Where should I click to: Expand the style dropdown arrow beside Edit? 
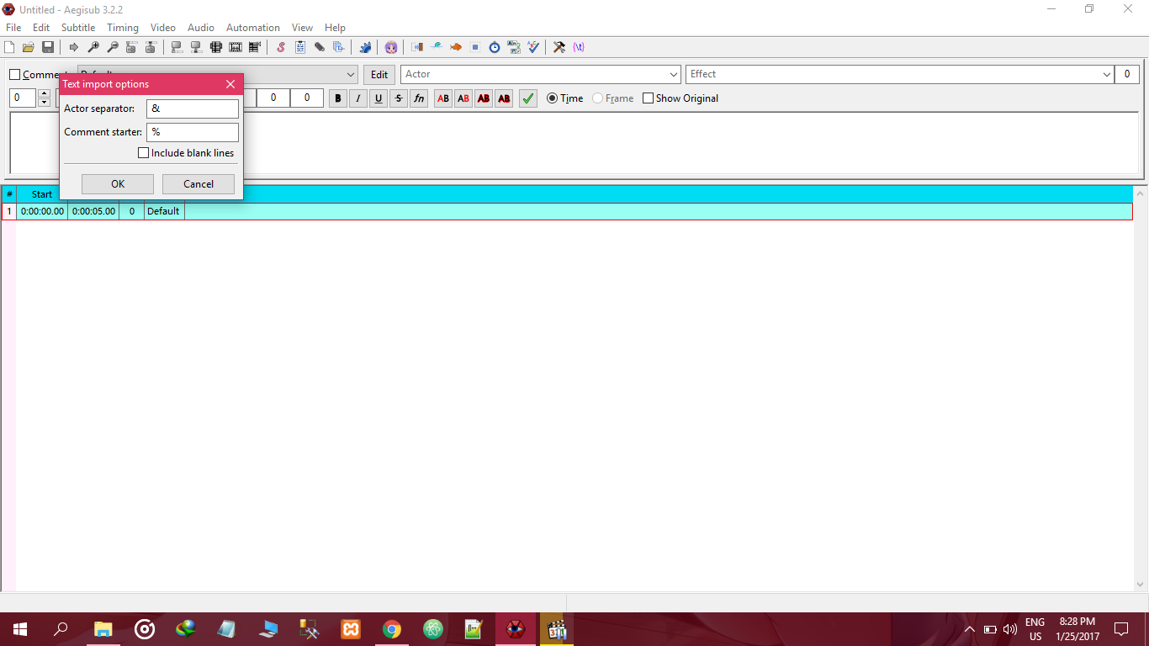click(x=351, y=74)
